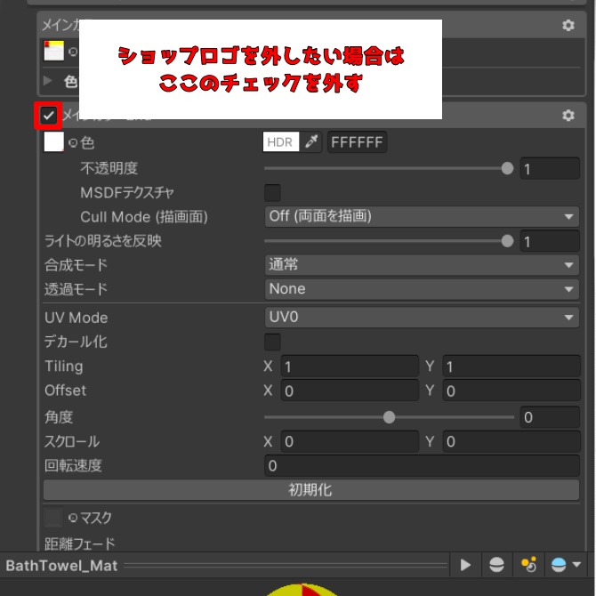Click the スクロール scroll X field

(x=350, y=442)
